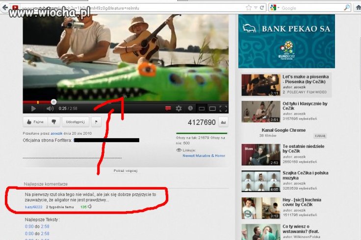This screenshot has width=361, height=240.
Task: Reload the page with refresh icon
Action: tap(262, 8)
